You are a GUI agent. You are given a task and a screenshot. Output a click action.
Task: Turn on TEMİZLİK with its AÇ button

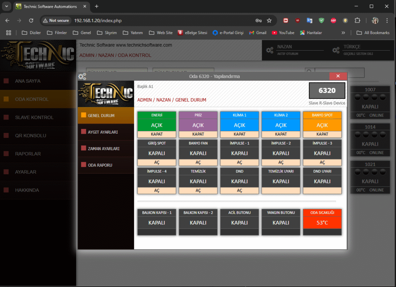pos(198,190)
